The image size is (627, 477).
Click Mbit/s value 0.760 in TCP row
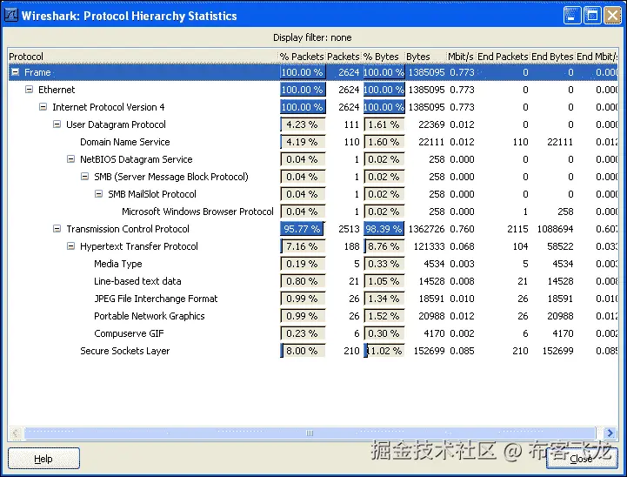(x=462, y=229)
